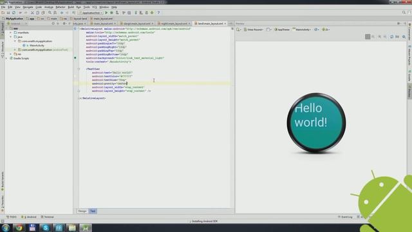The height and width of the screenshot is (232, 412).
Task: Toggle the preview viewport render mode icon
Action: [x=368, y=37]
